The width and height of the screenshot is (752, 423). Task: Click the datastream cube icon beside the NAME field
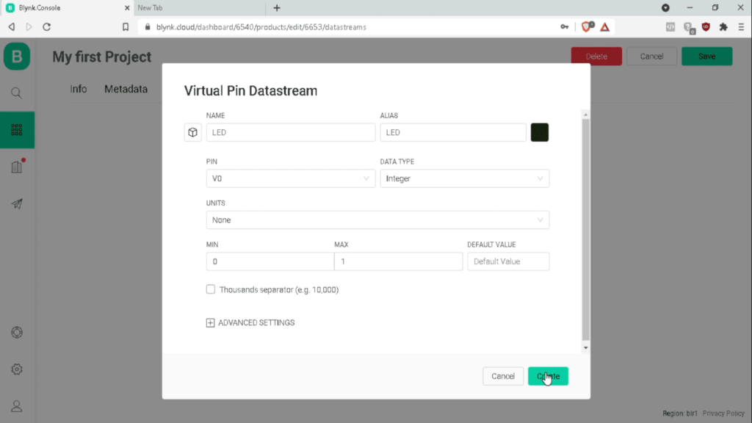click(x=192, y=132)
